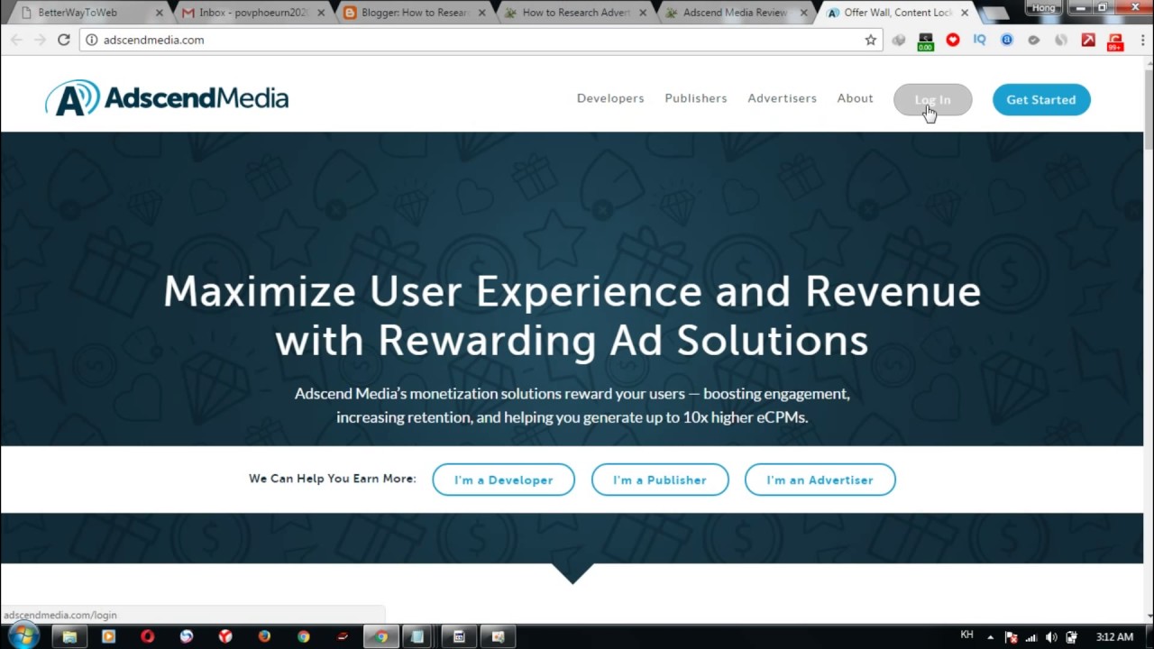The height and width of the screenshot is (649, 1154).
Task: Click the 3:12 AM clock
Action: point(1114,637)
